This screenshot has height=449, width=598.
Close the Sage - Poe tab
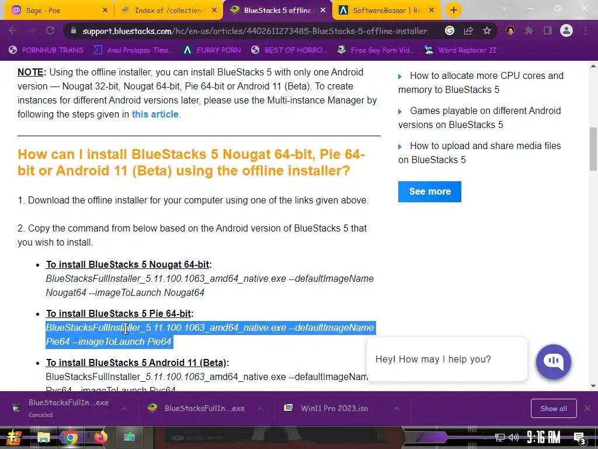tap(105, 11)
